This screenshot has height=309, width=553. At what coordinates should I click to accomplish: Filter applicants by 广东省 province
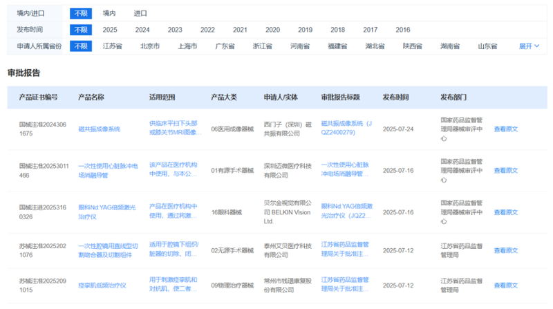[x=225, y=46]
